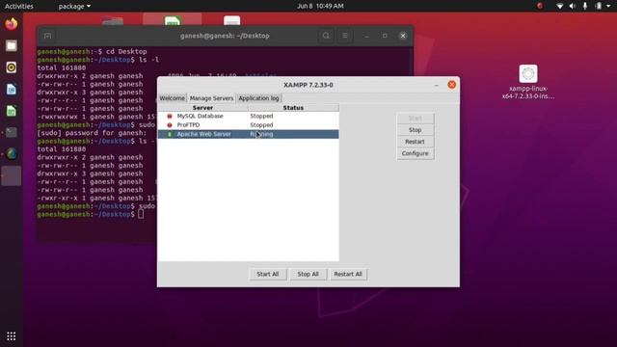Switch to the Application log tab

258,98
